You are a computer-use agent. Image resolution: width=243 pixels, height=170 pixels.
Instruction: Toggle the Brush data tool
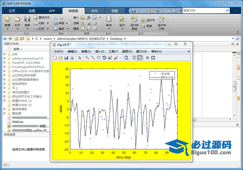coord(116,58)
